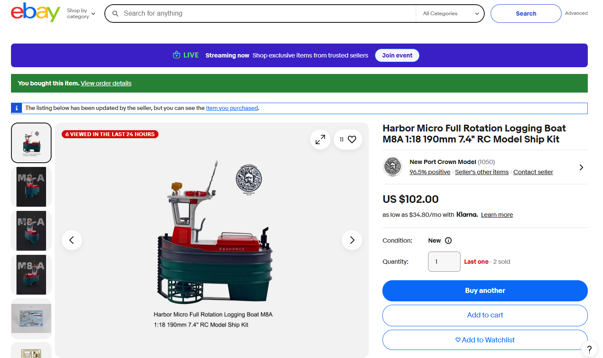Click Add to cart button
The image size is (603, 358).
click(x=485, y=315)
